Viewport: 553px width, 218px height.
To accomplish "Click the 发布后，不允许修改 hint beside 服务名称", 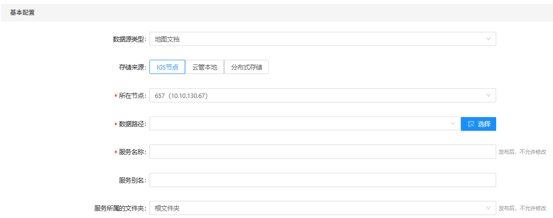I will 522,152.
